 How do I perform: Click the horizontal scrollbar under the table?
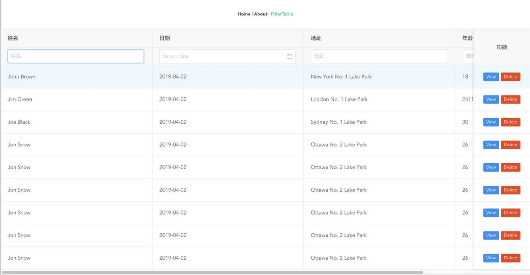click(x=212, y=272)
